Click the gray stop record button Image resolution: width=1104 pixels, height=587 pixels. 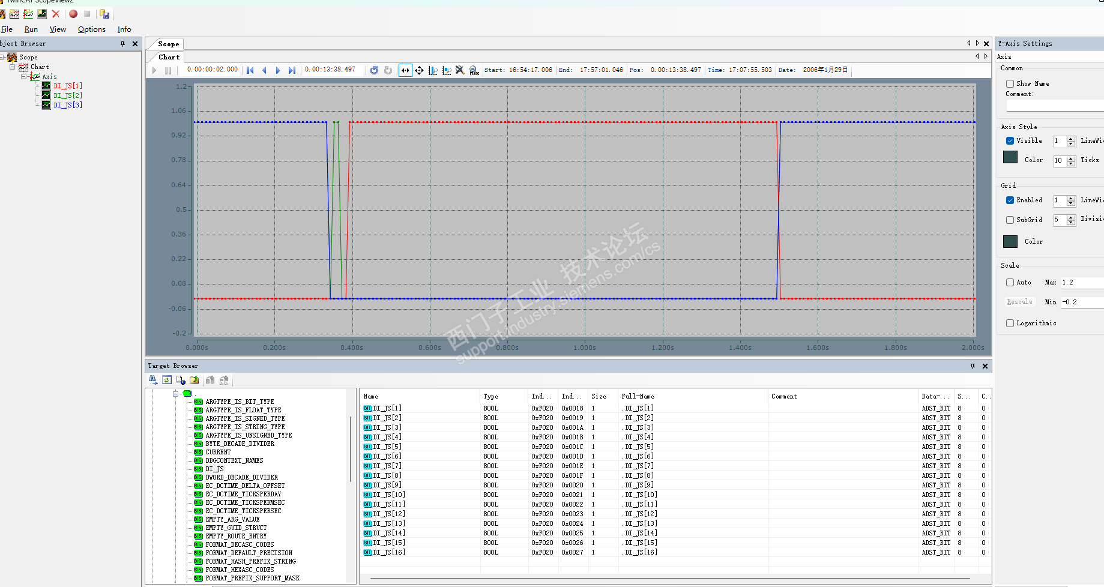click(x=87, y=14)
